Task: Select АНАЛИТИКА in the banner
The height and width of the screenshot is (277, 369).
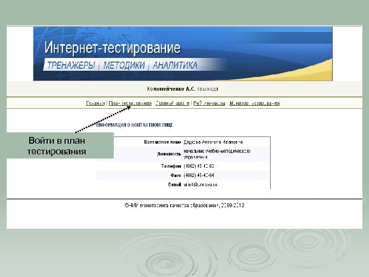Action: coord(175,65)
